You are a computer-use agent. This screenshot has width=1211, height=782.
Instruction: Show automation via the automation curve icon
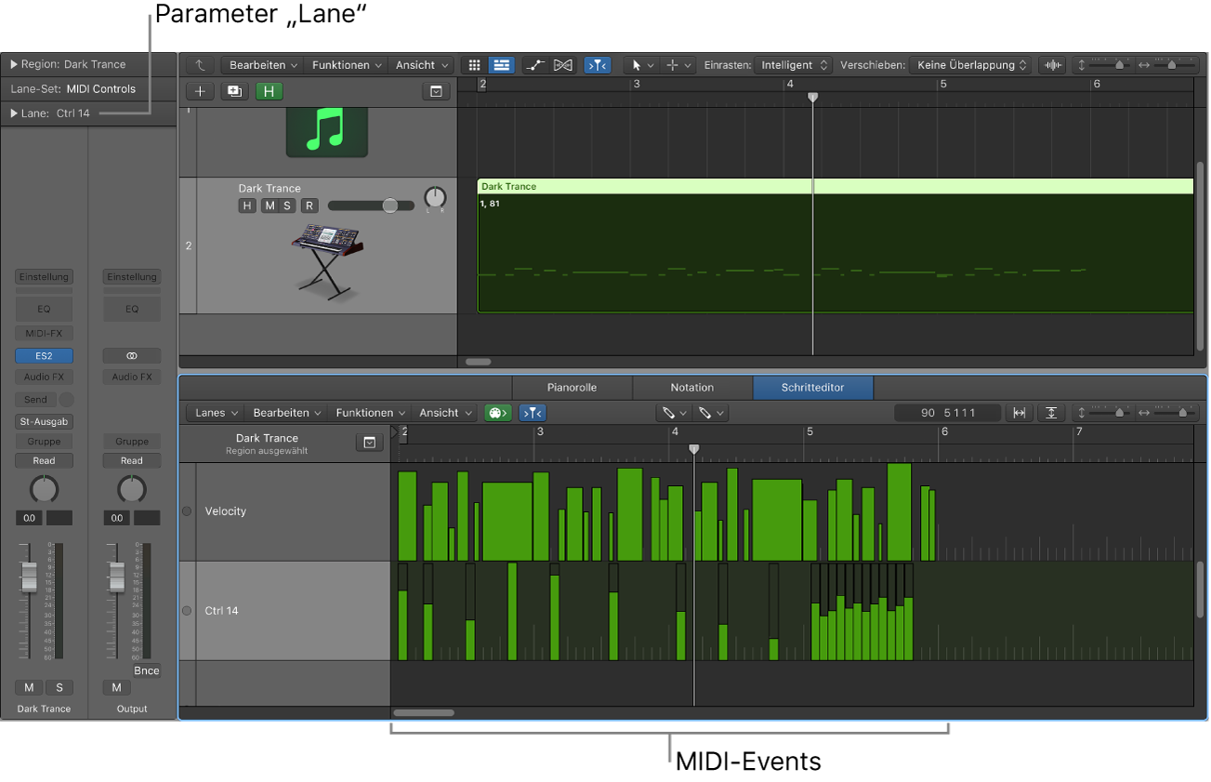(534, 65)
